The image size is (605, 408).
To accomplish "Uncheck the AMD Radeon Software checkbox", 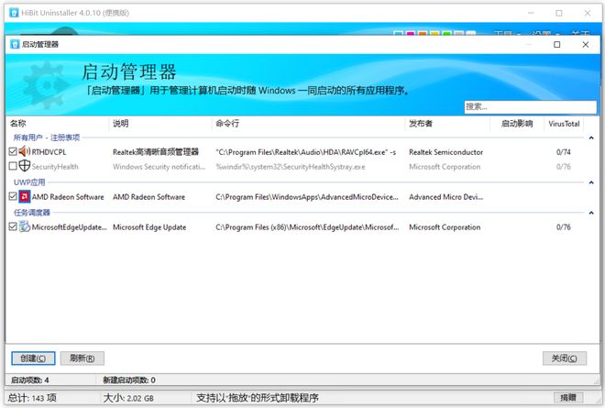I will tap(13, 196).
